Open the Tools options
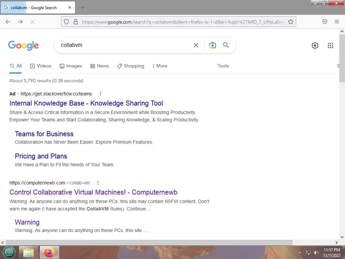The height and width of the screenshot is (259, 345). [223, 66]
